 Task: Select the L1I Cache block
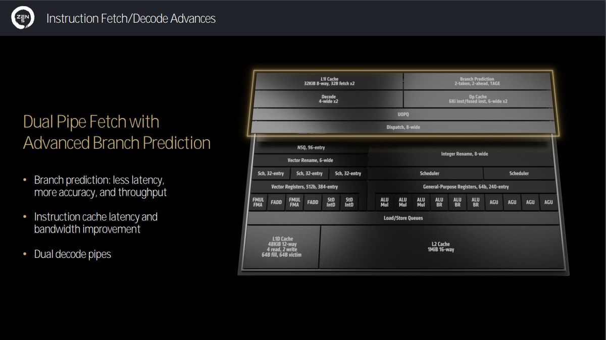tap(328, 79)
